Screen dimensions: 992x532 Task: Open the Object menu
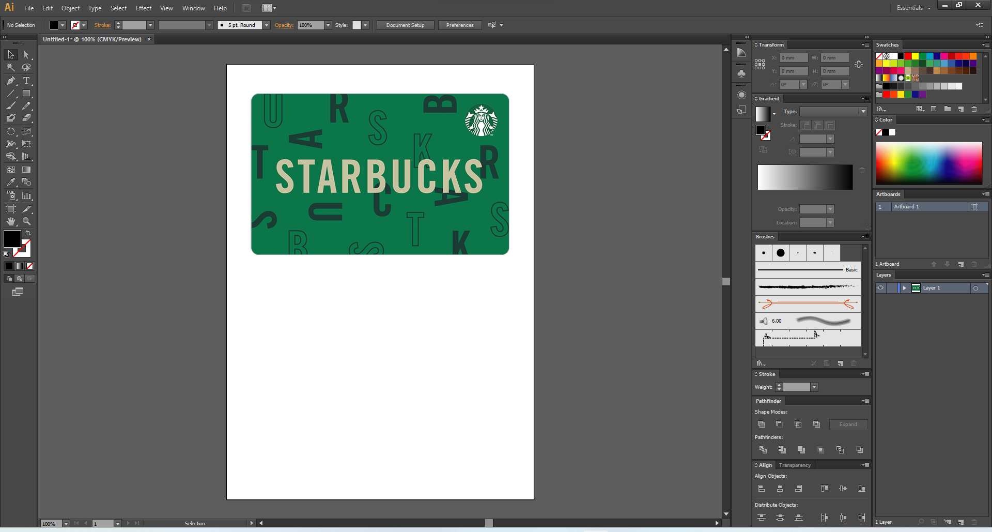(70, 8)
